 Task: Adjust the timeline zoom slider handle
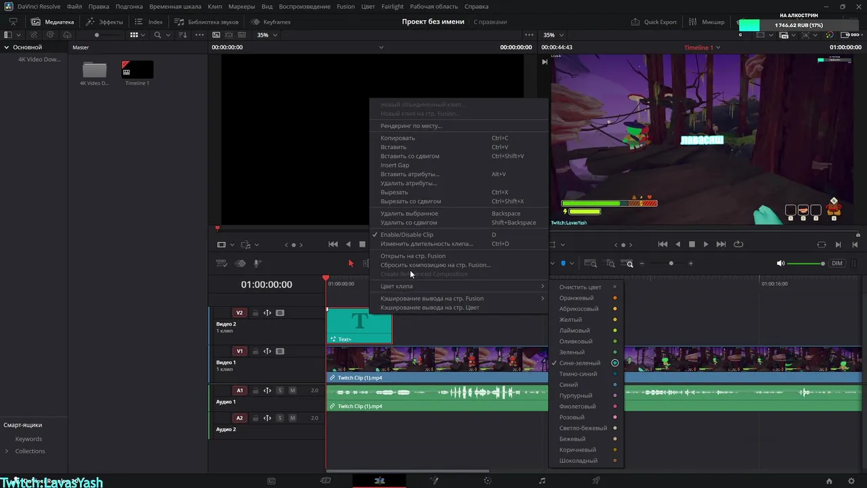tap(671, 263)
